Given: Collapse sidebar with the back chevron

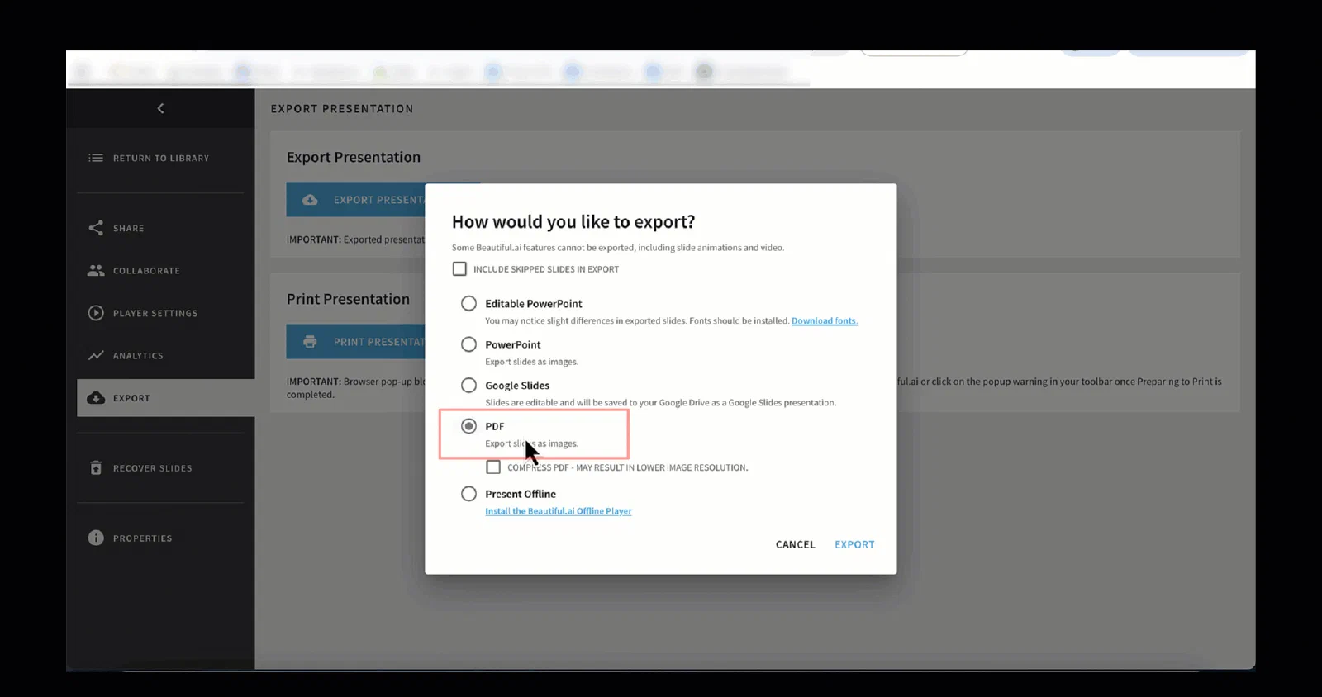Looking at the screenshot, I should point(160,108).
